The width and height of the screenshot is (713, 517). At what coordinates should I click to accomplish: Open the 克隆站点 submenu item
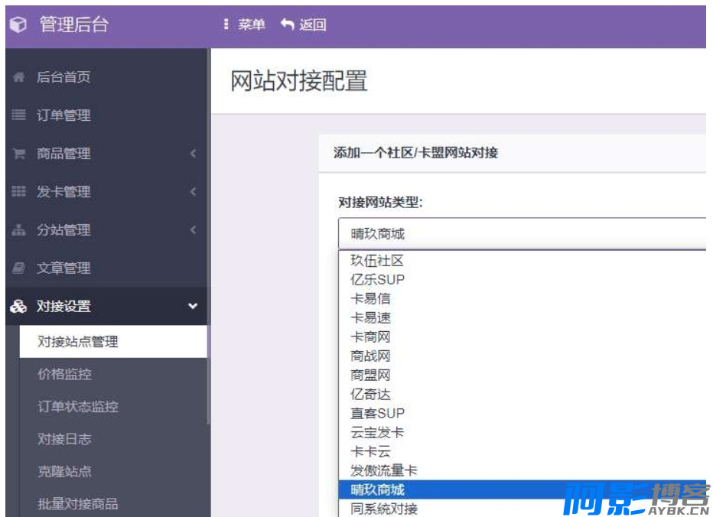pos(64,472)
